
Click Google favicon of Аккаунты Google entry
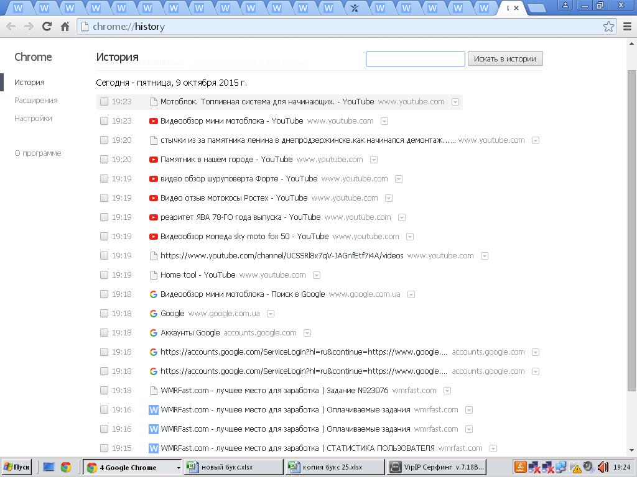click(x=154, y=333)
